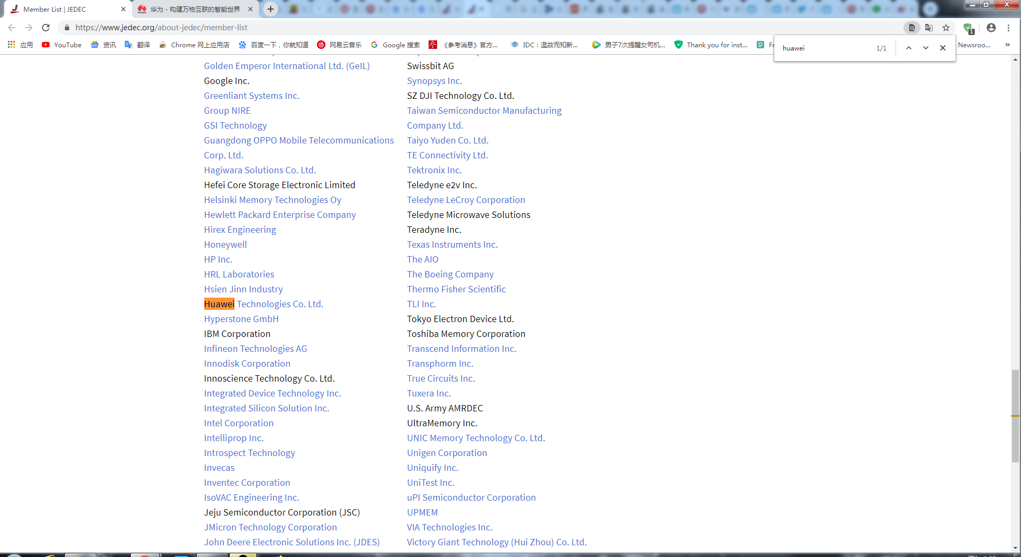Switch to the Huawei 华为 tab
This screenshot has width=1021, height=557.
194,9
